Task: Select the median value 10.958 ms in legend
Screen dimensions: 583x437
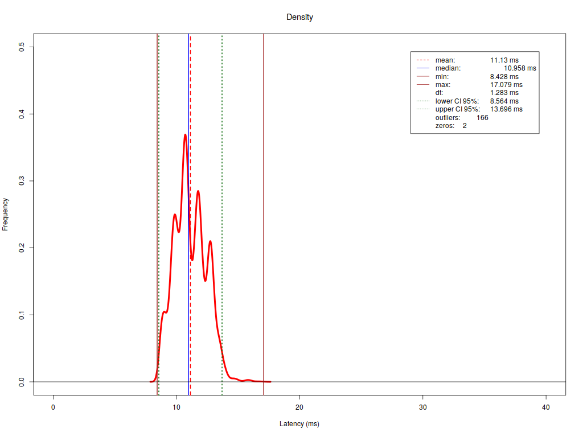Action: tap(520, 68)
